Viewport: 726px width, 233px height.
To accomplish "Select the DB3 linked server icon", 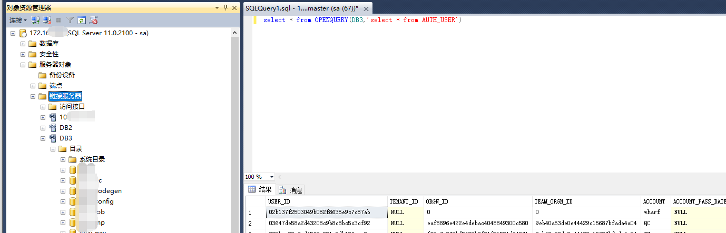I will pyautogui.click(x=53, y=138).
